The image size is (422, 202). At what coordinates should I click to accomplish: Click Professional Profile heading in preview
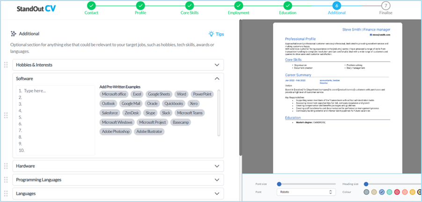[300, 39]
